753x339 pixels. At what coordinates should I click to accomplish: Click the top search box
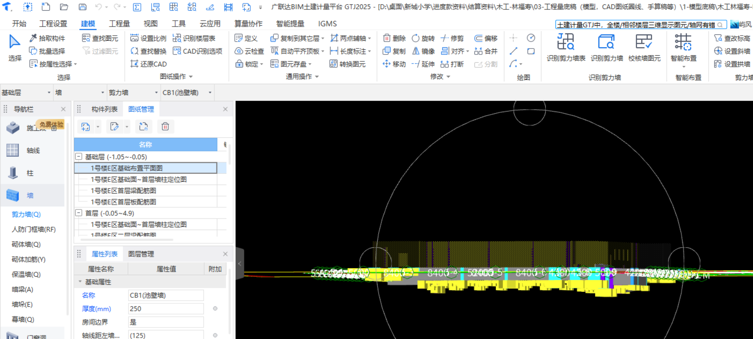coord(640,25)
